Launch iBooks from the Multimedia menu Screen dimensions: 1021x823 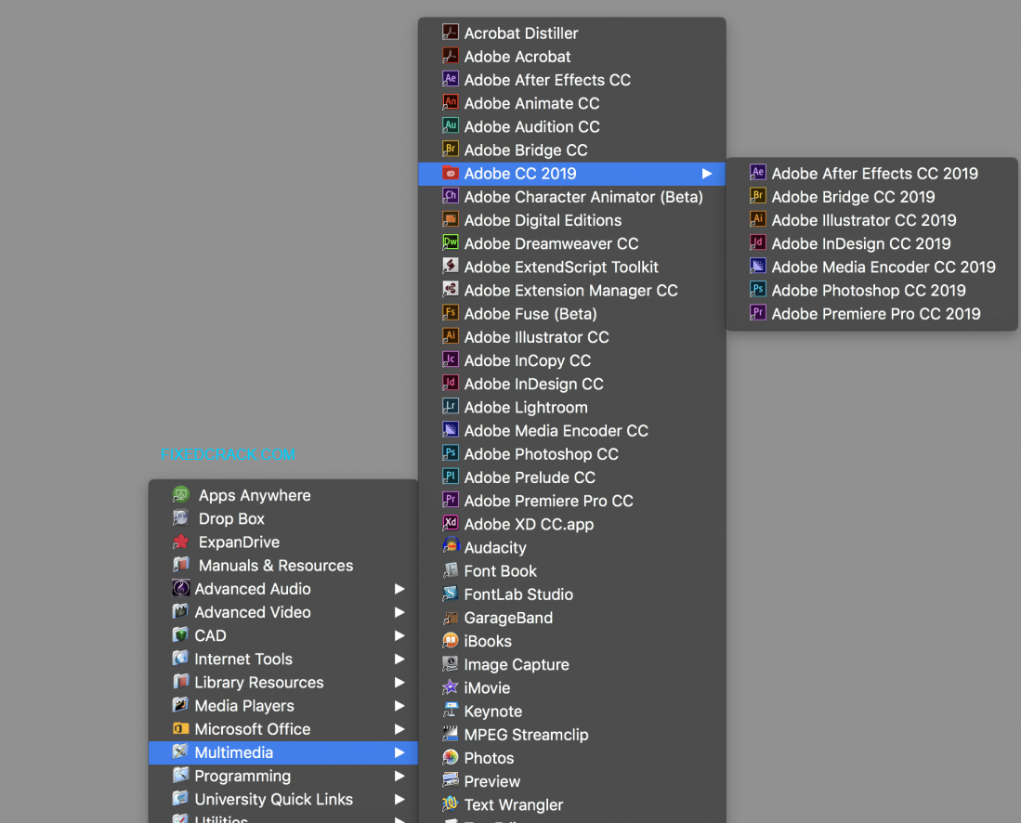[x=571, y=641]
